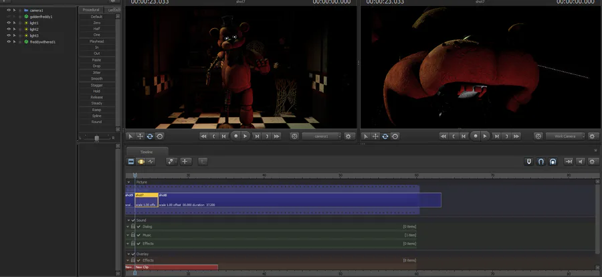Switch to the Graph Editor mode
Image resolution: width=602 pixels, height=277 pixels.
point(150,162)
